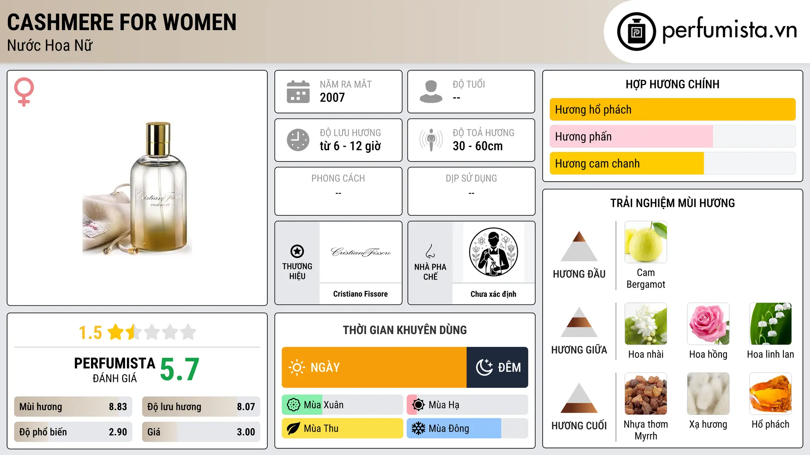Screen dimensions: 810x455
Task: Click the perfumista.vn site name
Action: (x=729, y=30)
